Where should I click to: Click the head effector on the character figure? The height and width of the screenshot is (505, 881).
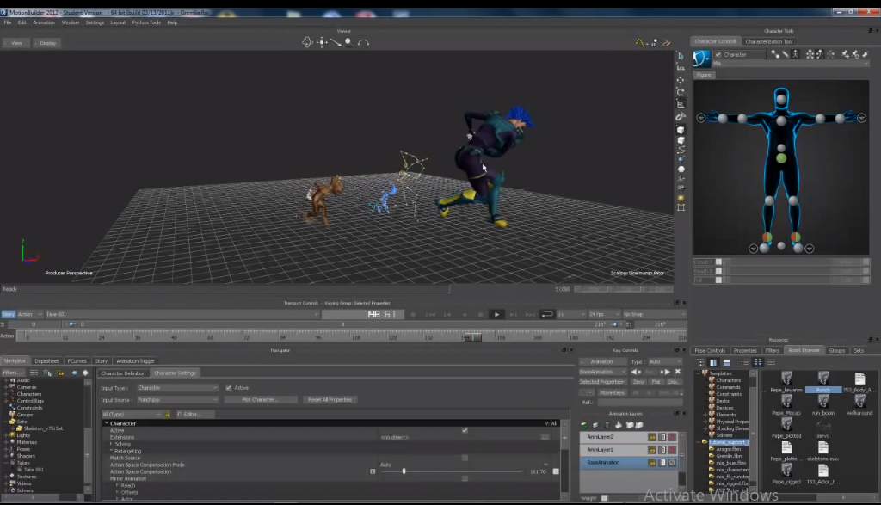click(781, 101)
